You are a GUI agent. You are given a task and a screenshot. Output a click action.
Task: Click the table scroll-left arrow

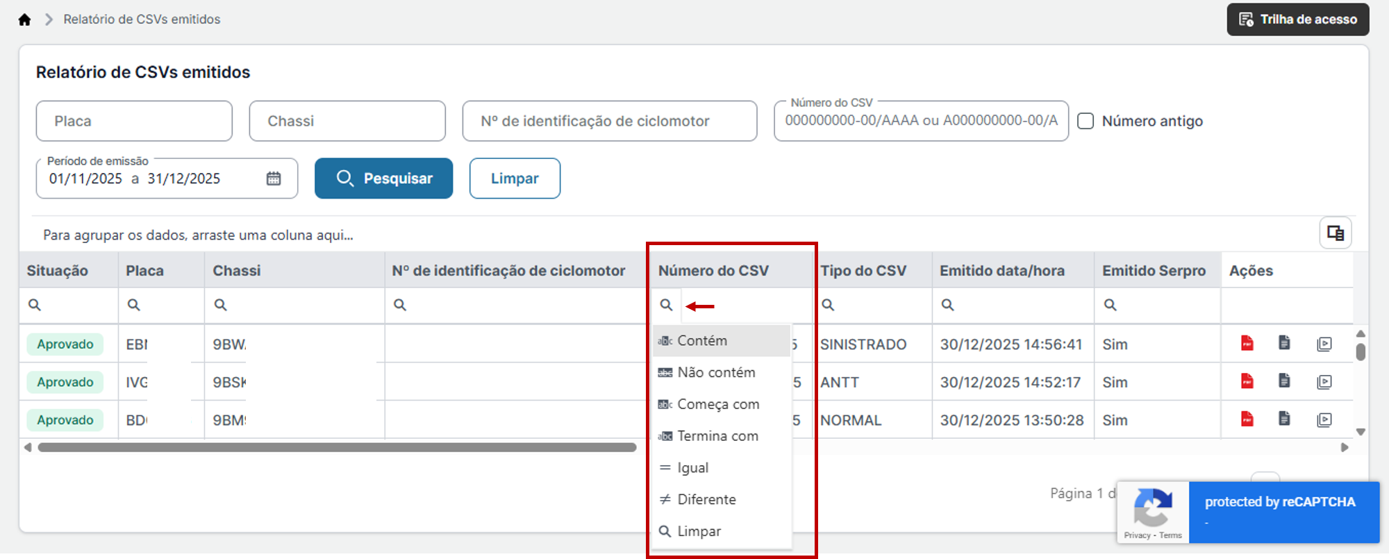coord(28,448)
